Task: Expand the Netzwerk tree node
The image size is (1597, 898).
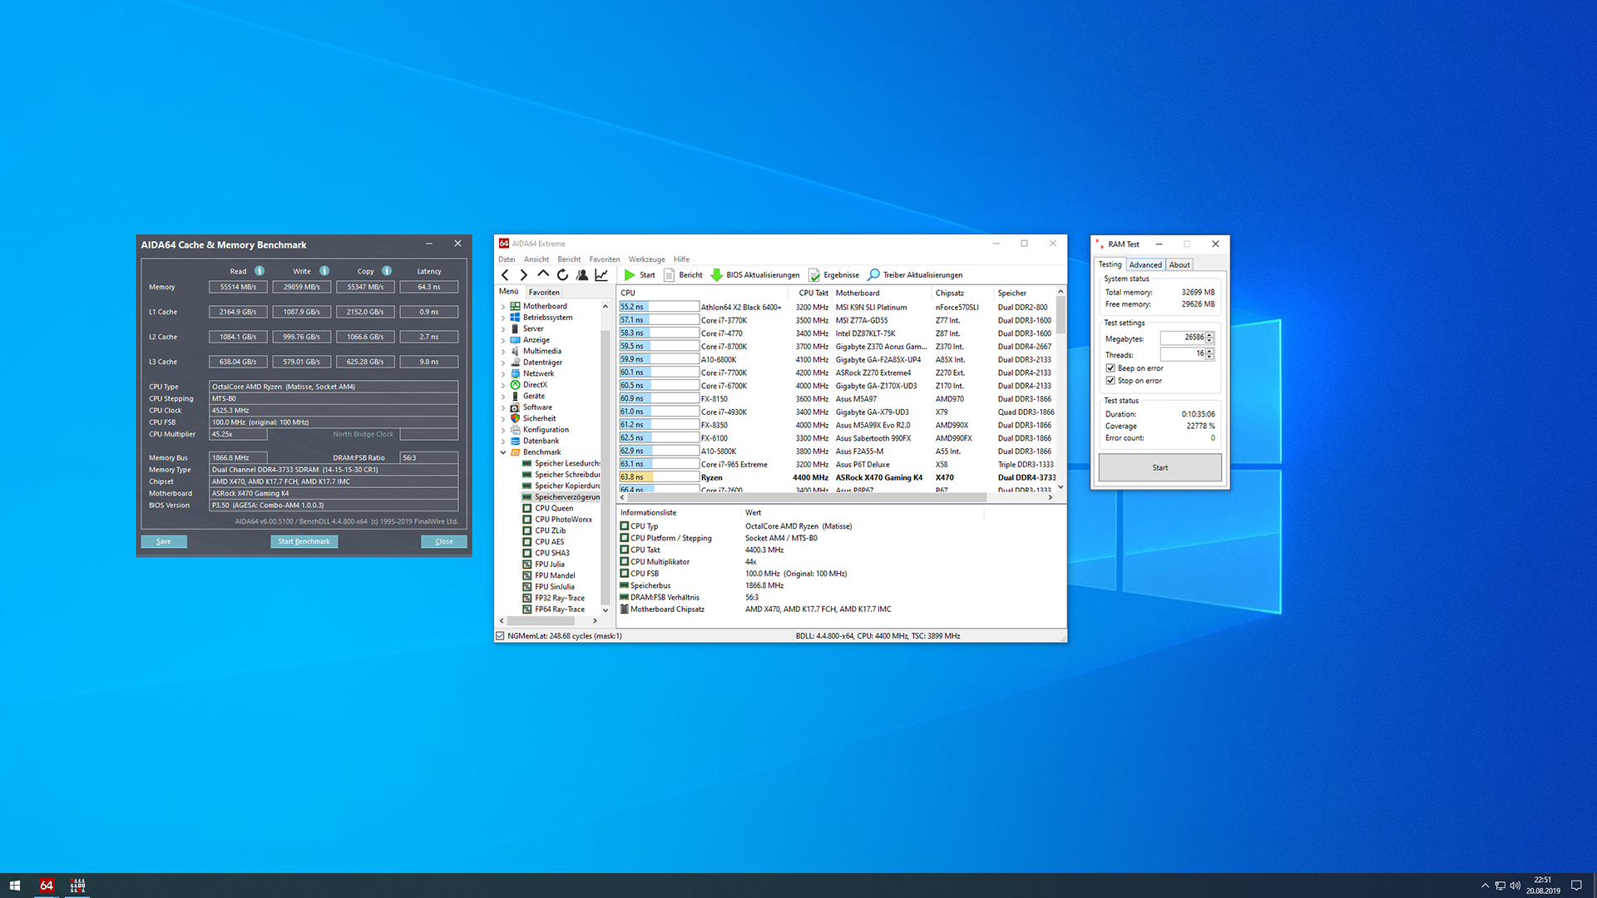Action: click(503, 374)
